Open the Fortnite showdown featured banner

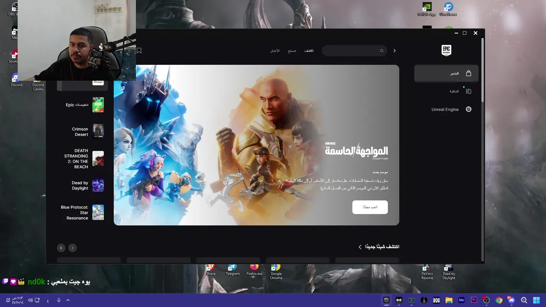click(256, 145)
